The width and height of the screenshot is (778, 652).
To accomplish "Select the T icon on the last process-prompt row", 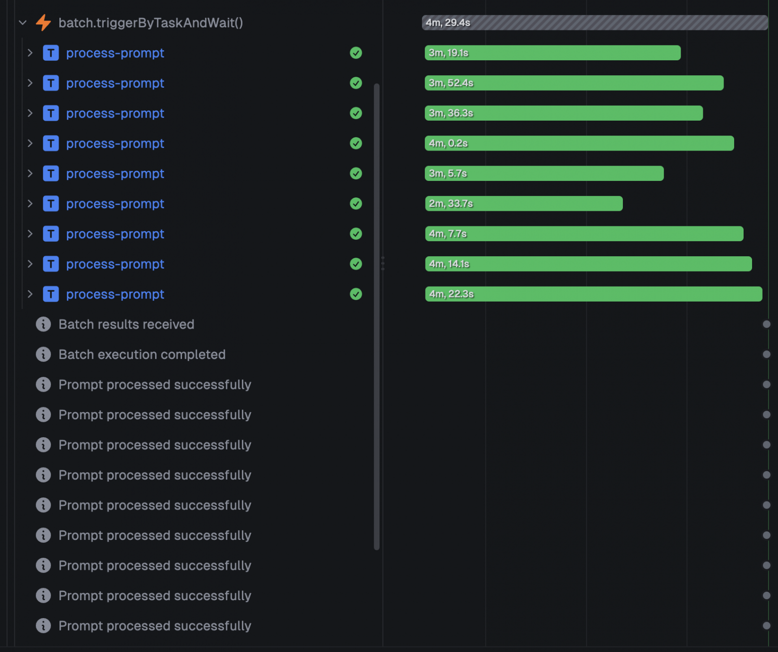I will coord(50,294).
